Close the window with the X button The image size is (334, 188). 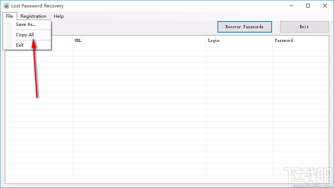pyautogui.click(x=325, y=6)
